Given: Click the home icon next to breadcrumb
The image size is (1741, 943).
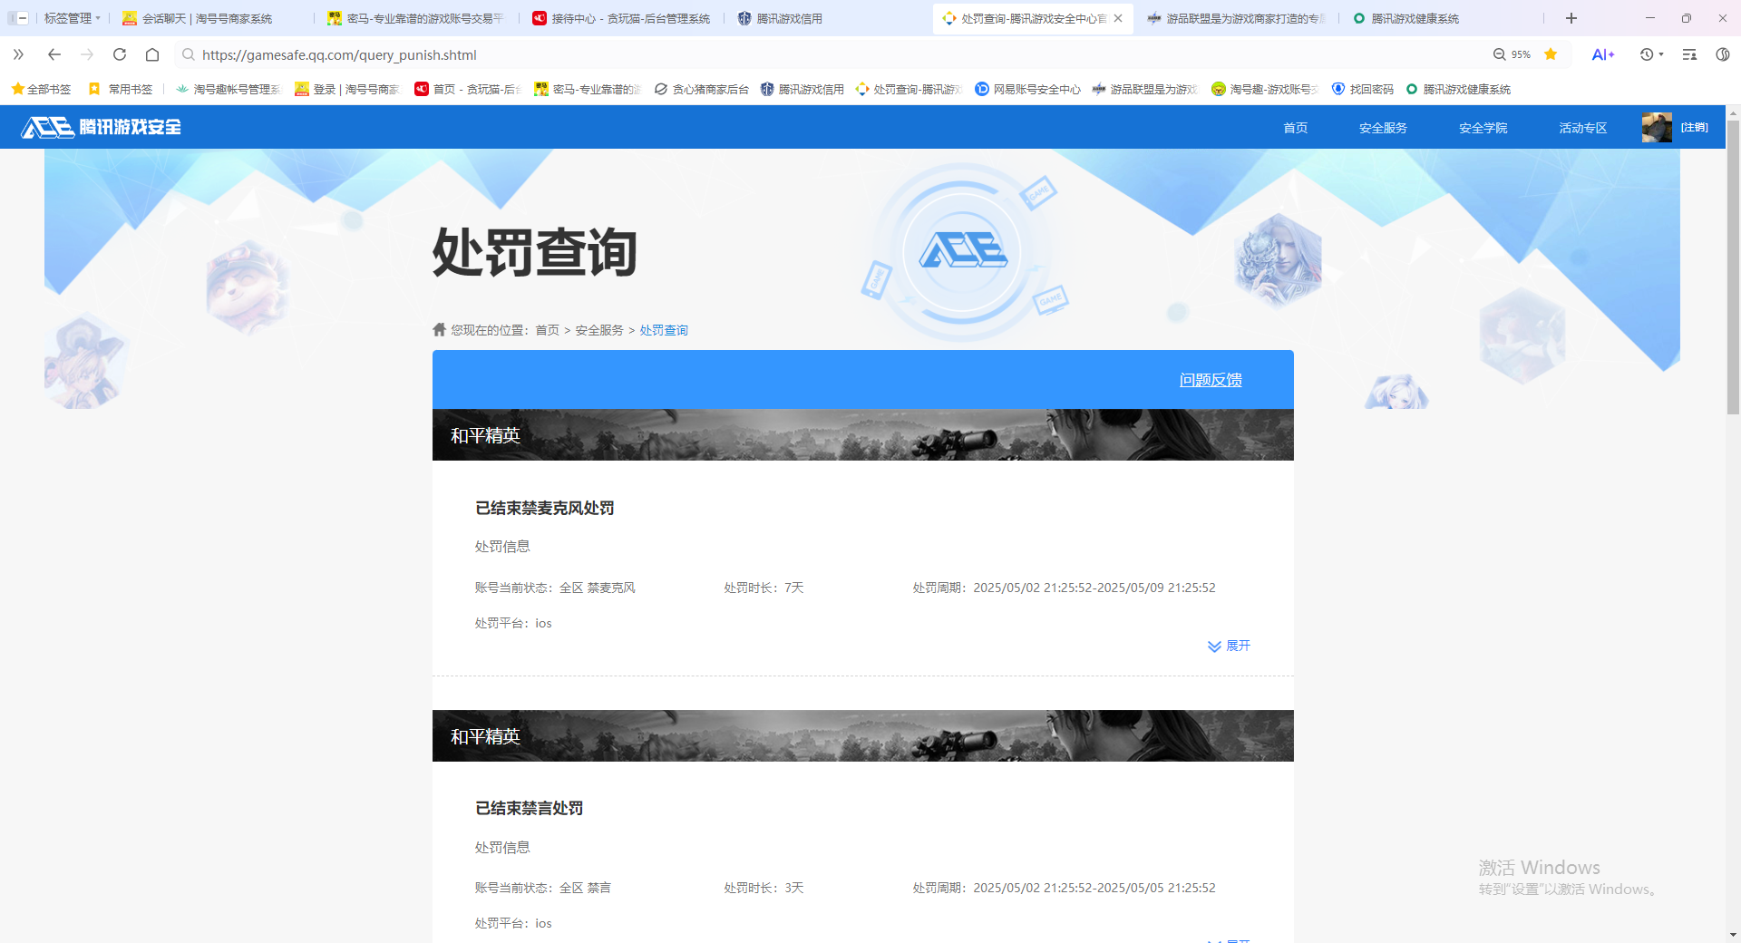Looking at the screenshot, I should pos(438,329).
